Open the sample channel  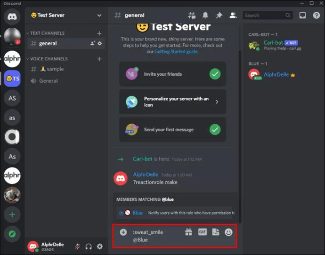(x=66, y=69)
